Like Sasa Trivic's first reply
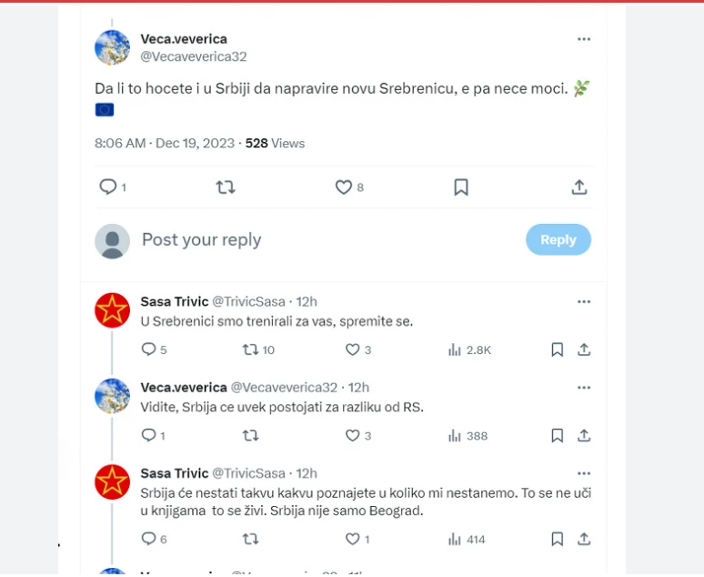 click(353, 349)
